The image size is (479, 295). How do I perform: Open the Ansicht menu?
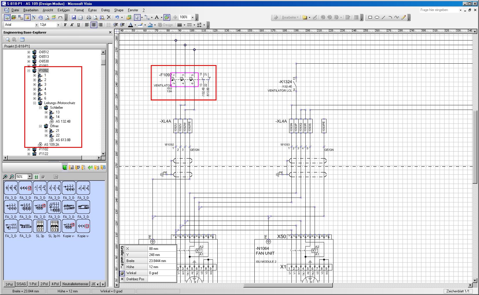click(x=48, y=10)
